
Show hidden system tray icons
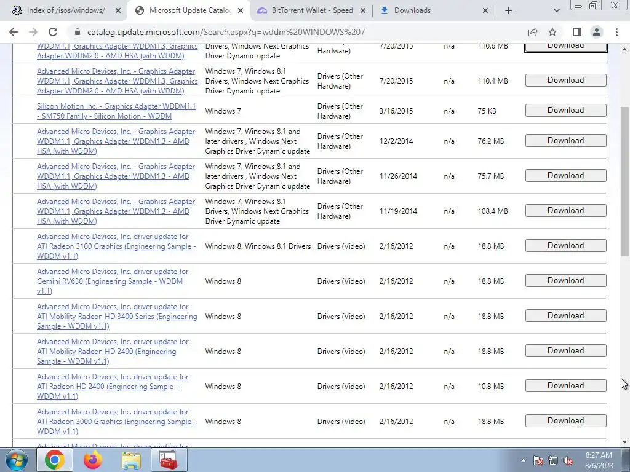523,460
